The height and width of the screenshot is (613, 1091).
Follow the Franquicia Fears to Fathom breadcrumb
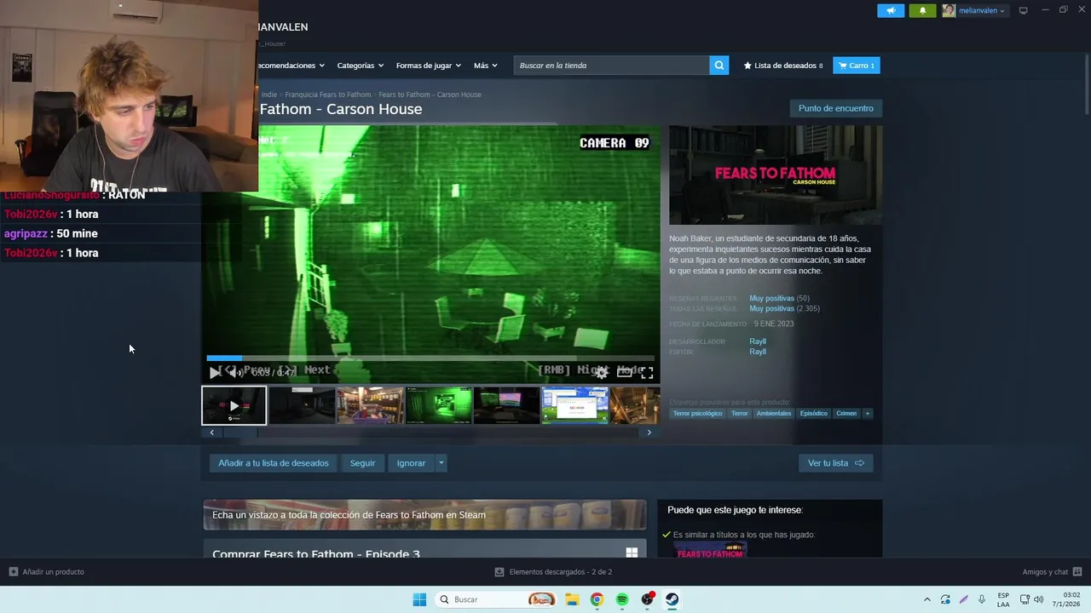pos(328,95)
